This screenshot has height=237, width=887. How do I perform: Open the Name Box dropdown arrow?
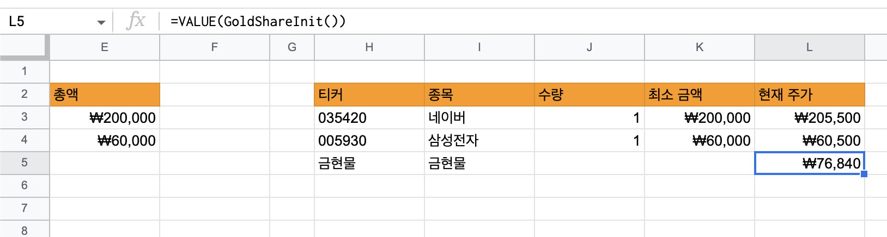[101, 22]
